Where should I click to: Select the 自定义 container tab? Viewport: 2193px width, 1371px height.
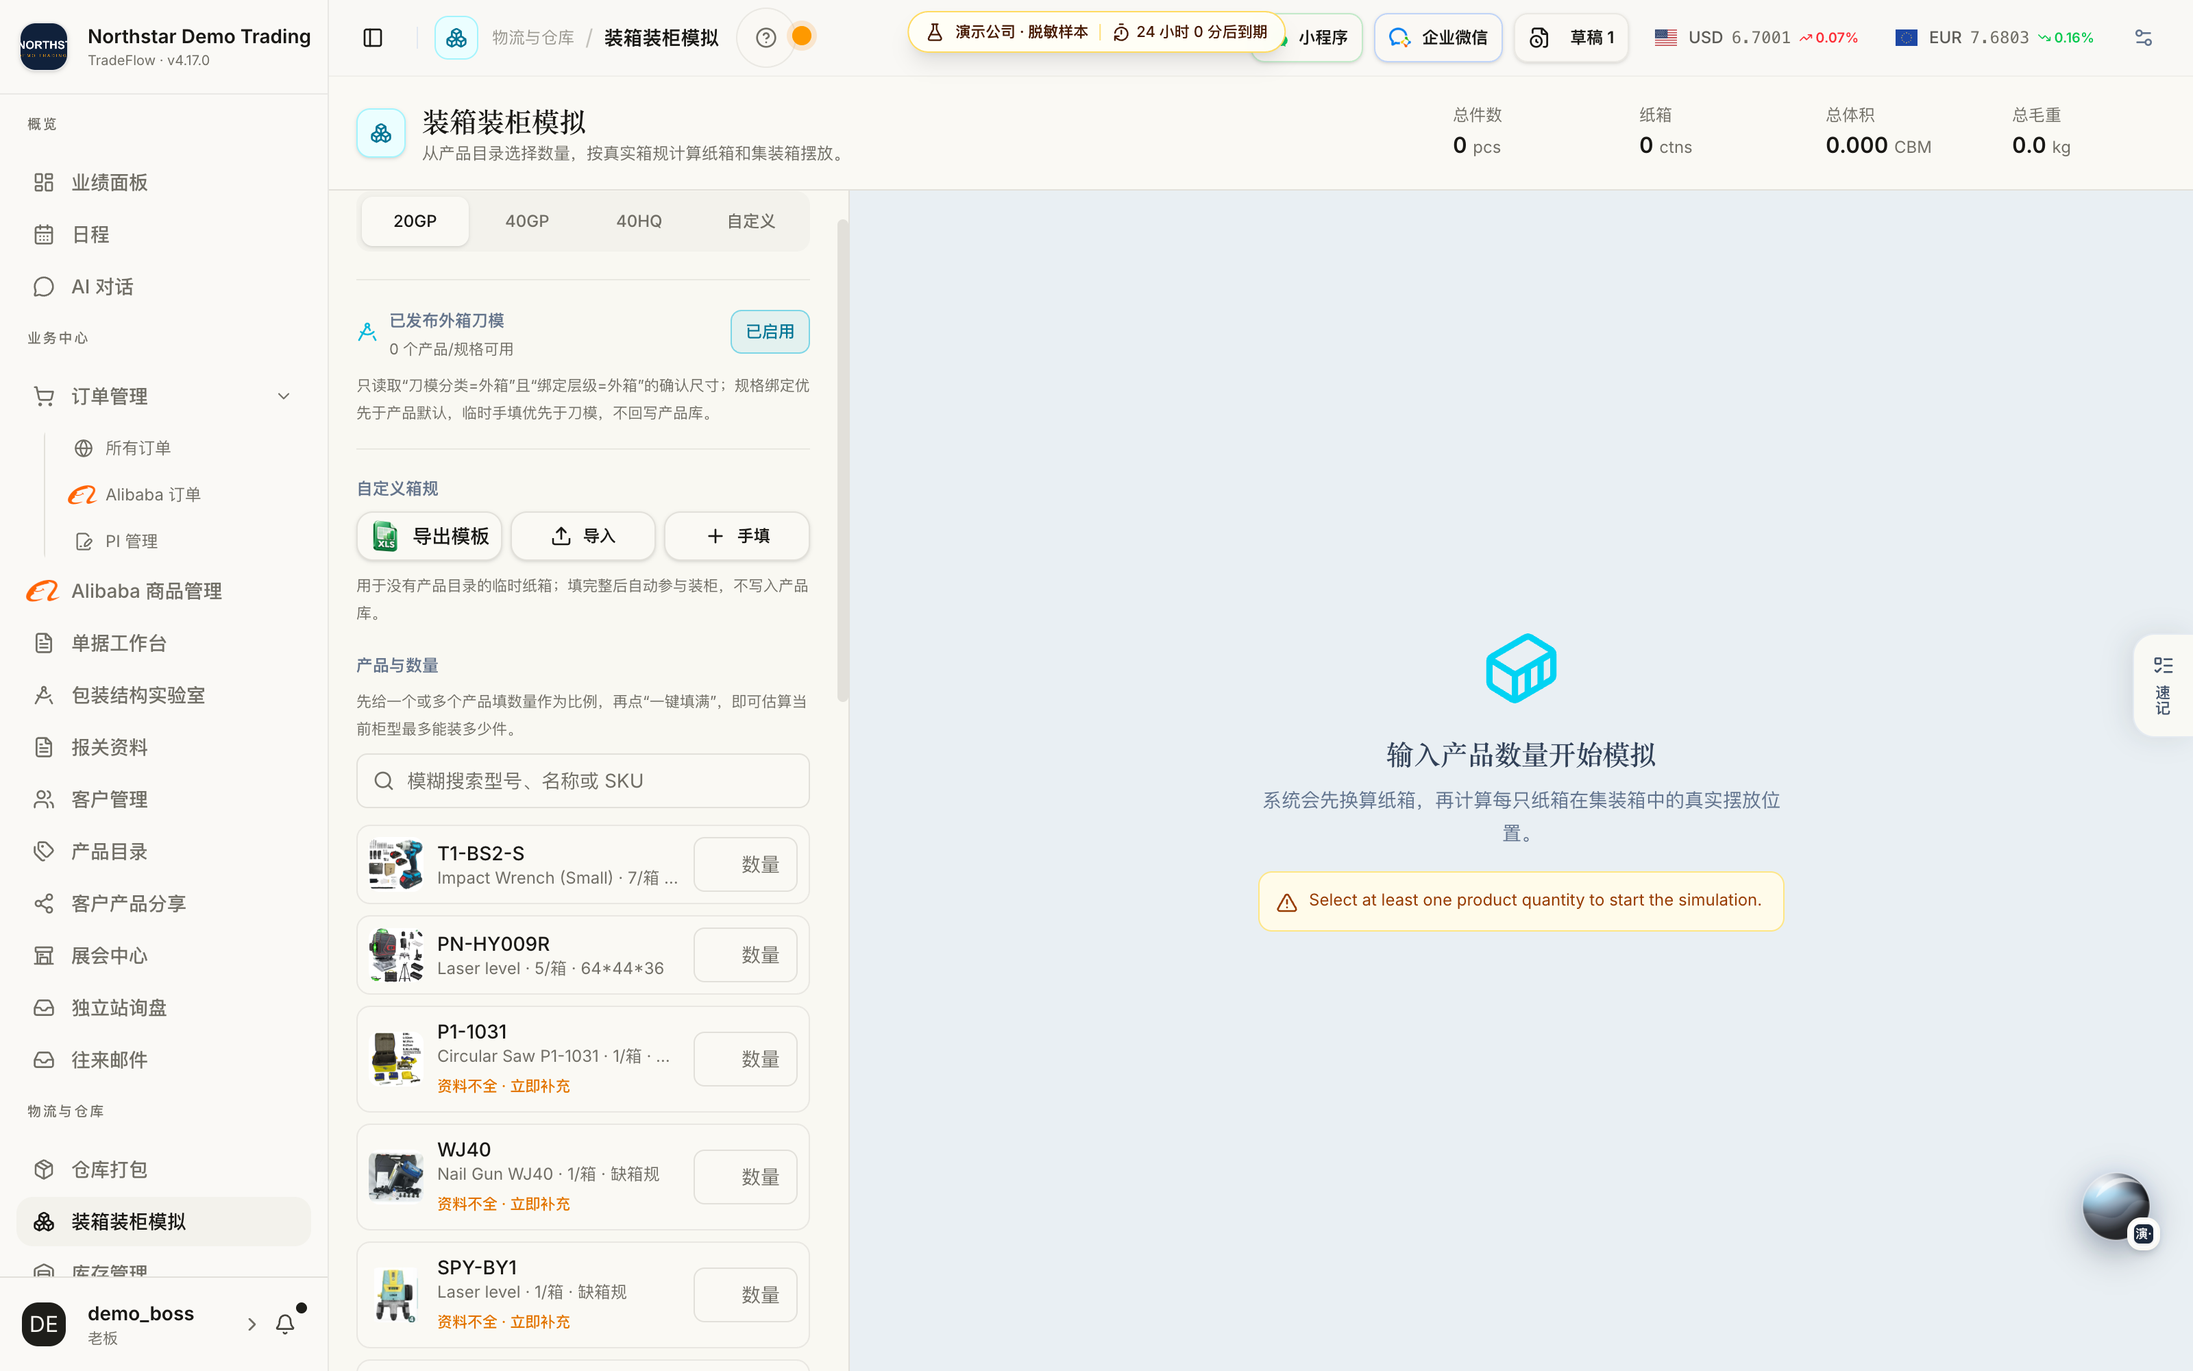coord(750,221)
